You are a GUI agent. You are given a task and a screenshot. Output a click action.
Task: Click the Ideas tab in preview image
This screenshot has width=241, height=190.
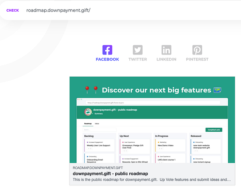point(97,123)
